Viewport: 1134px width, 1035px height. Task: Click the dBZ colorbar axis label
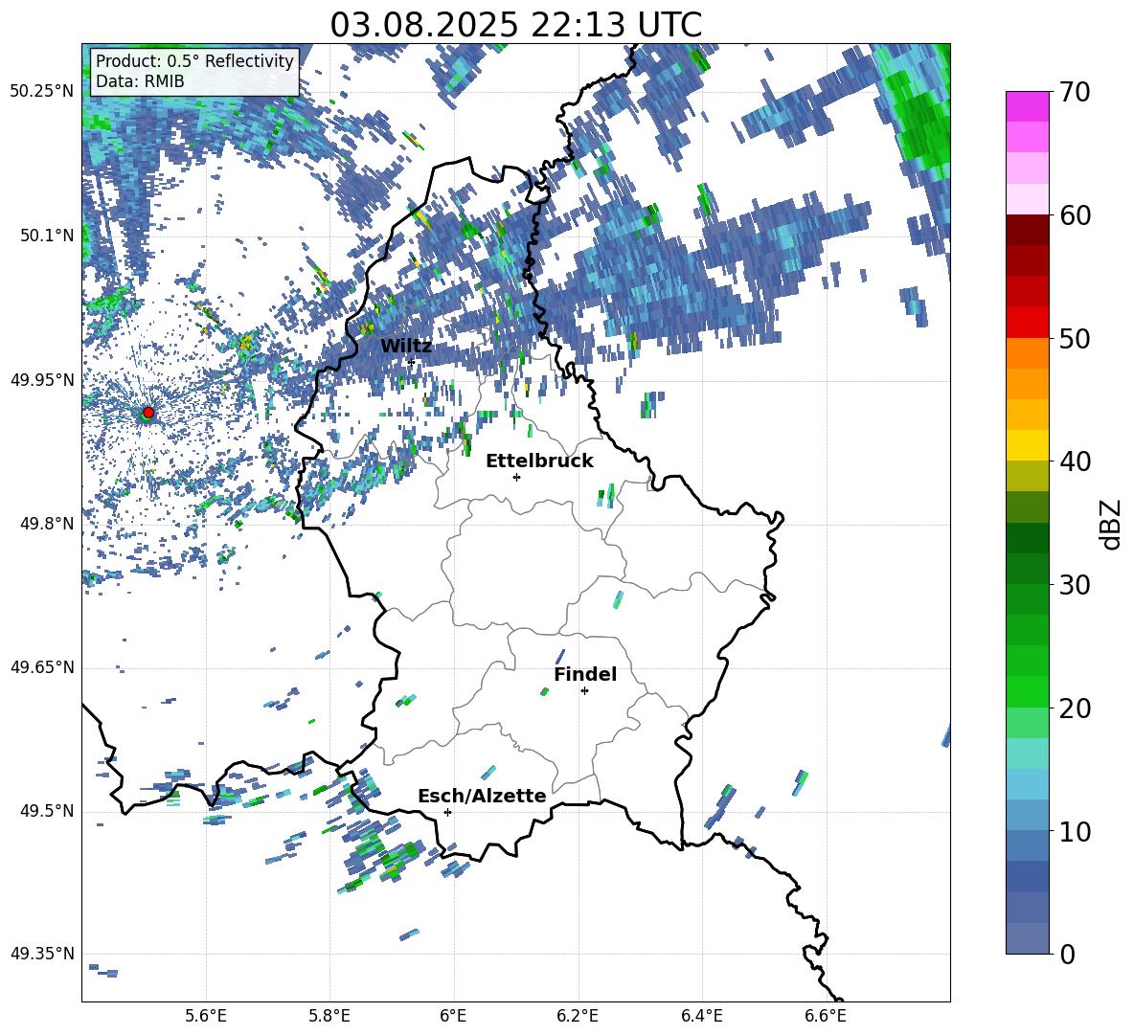[1111, 524]
